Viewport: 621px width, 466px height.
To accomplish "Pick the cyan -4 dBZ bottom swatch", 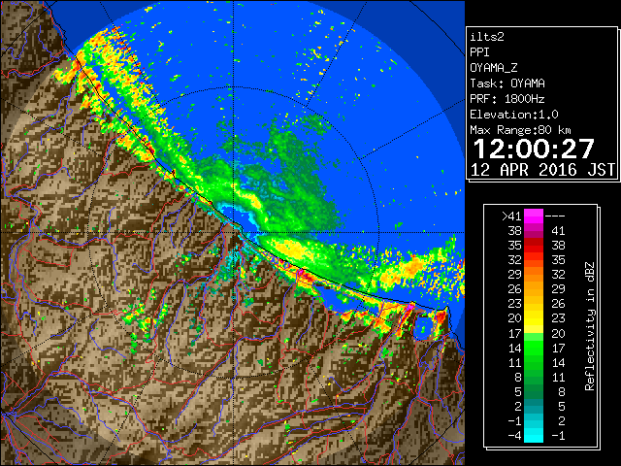I will 534,435.
